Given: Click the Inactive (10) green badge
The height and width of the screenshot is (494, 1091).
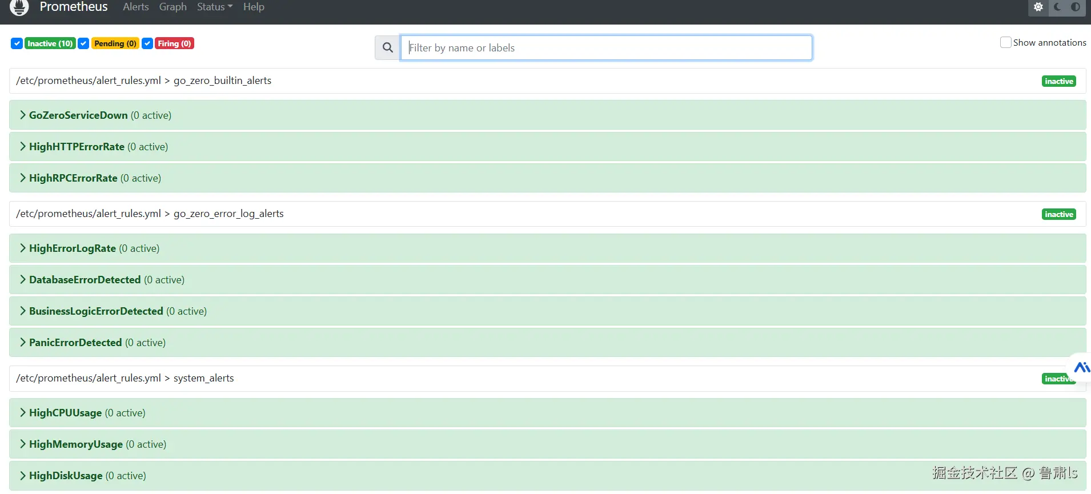Looking at the screenshot, I should (x=50, y=43).
